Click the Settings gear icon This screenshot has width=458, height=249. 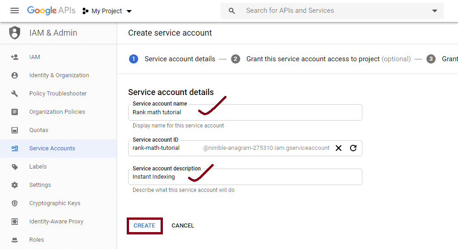(x=15, y=185)
